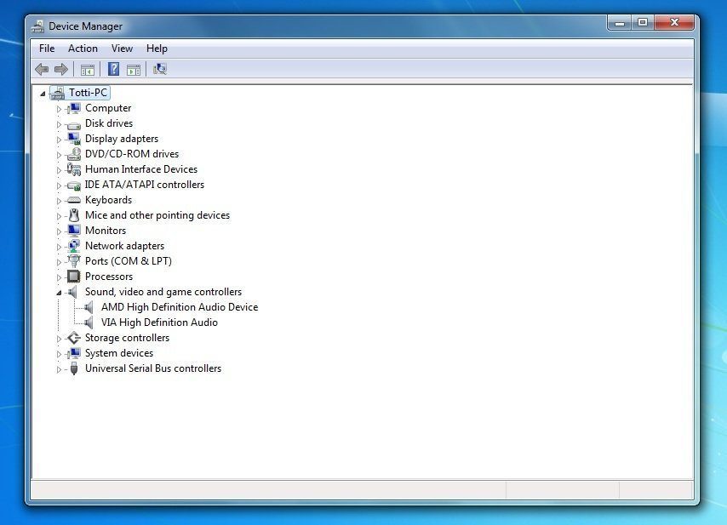The image size is (727, 525).
Task: Expand the Human Interface Devices category
Action: (59, 170)
